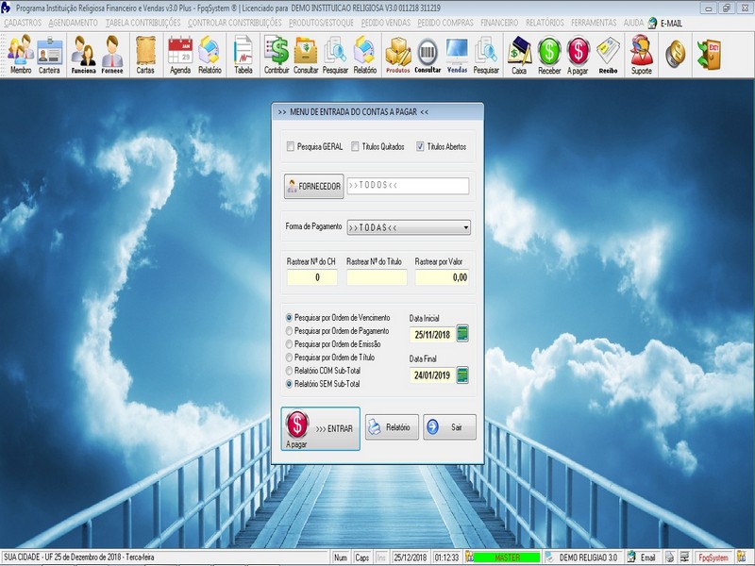Open the AGENDAMENTO menu
Image resolution: width=755 pixels, height=566 pixels.
click(x=74, y=23)
